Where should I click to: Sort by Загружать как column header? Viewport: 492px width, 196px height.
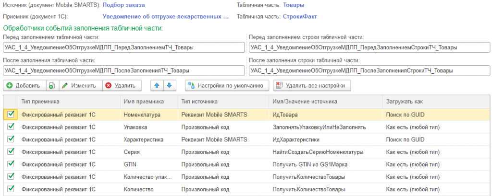(x=436, y=102)
